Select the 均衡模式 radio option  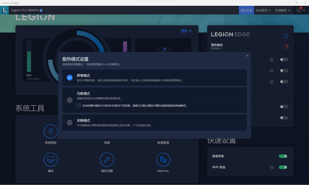(x=70, y=100)
